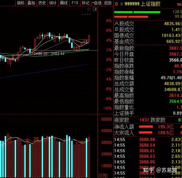182x178 pixels.
Task: Click the red G icon in header
Action: point(116,4)
